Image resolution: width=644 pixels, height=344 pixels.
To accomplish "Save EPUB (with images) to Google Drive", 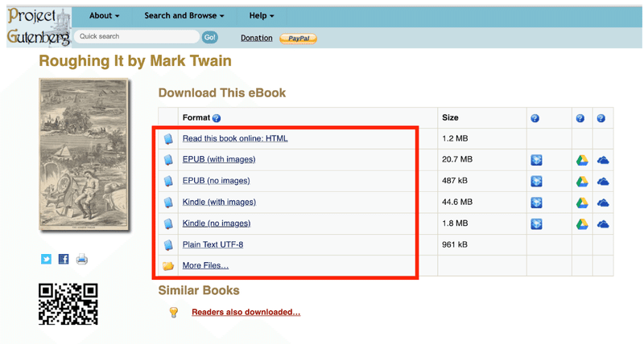I will (x=582, y=160).
